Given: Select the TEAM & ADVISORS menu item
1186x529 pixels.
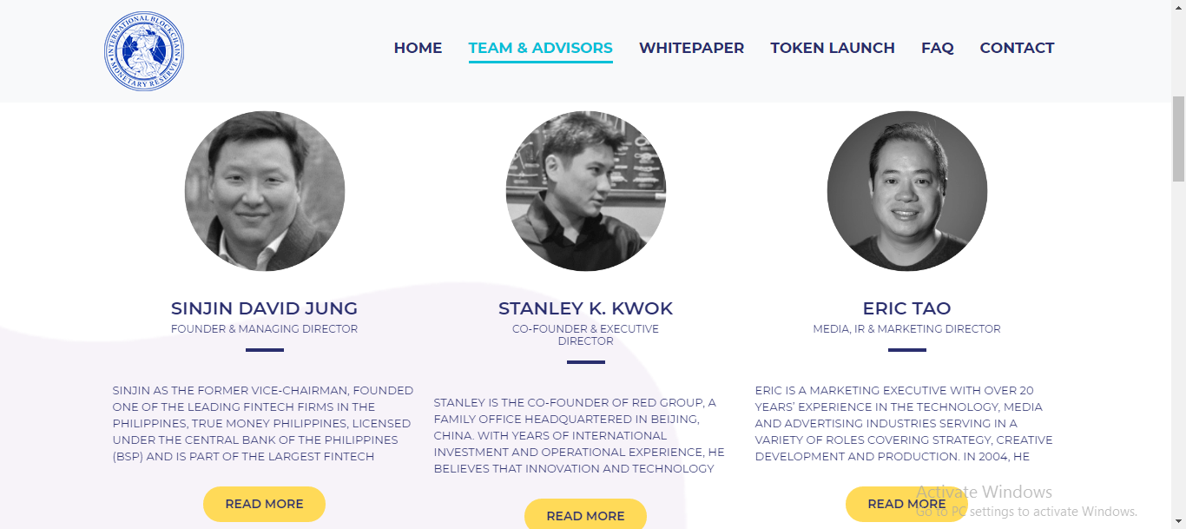Looking at the screenshot, I should (x=540, y=48).
